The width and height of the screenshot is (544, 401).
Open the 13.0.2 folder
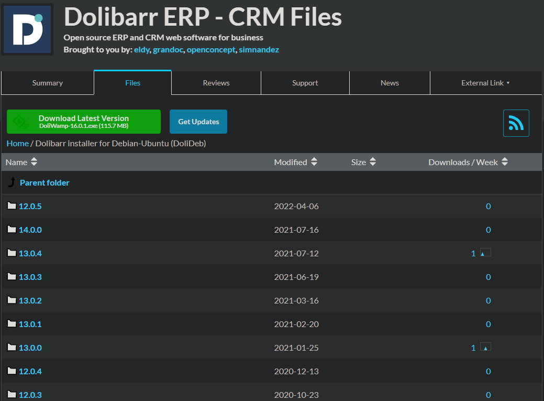[30, 300]
